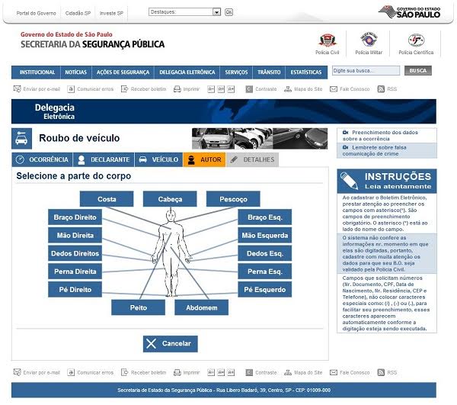The height and width of the screenshot is (405, 457).
Task: Click the Polícia Militar emblem icon
Action: pos(369,40)
